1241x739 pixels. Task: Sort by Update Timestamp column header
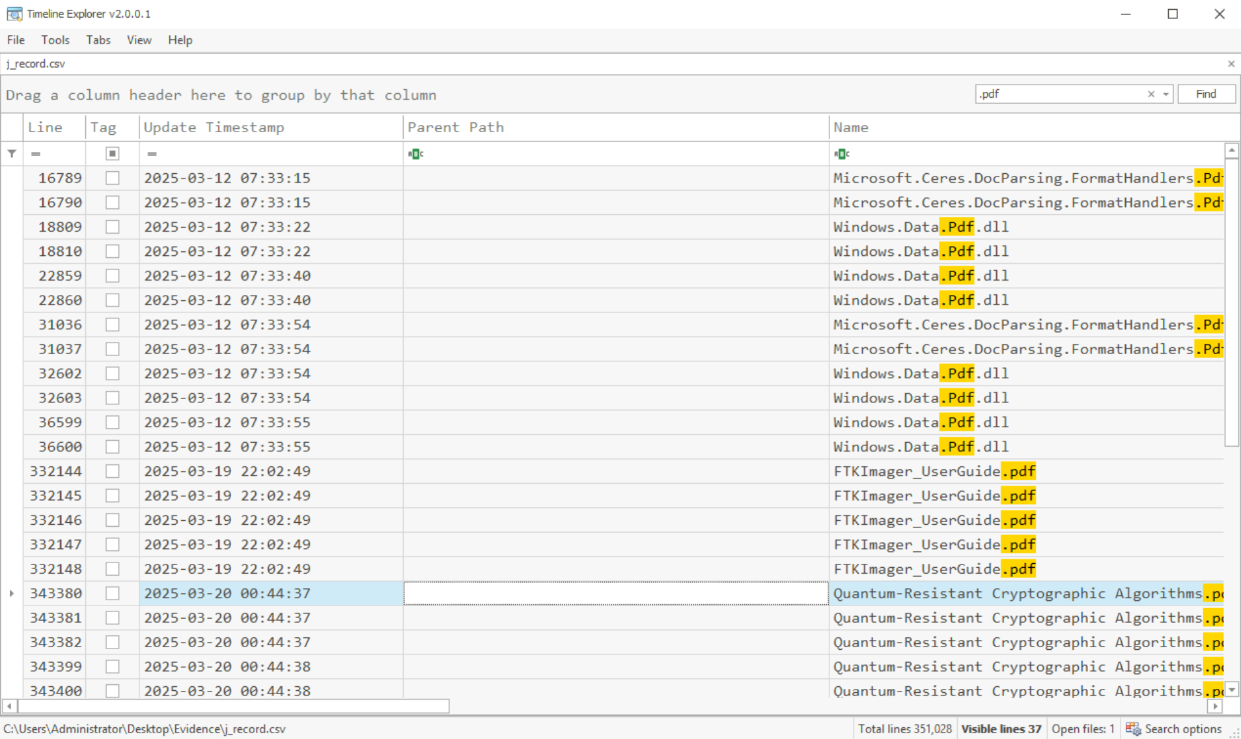tap(214, 128)
